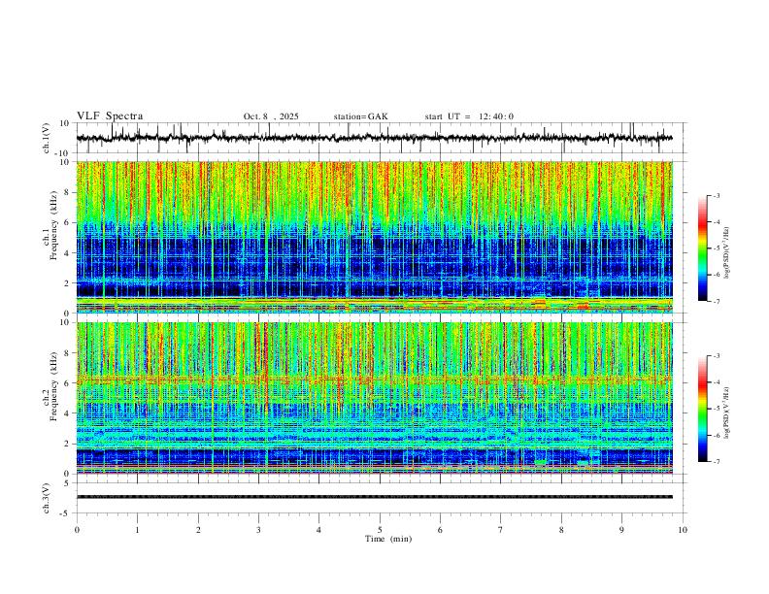Click the "5" tick on ch.3(V) axis
Viewport: 769px width, 594px height.
coord(68,483)
